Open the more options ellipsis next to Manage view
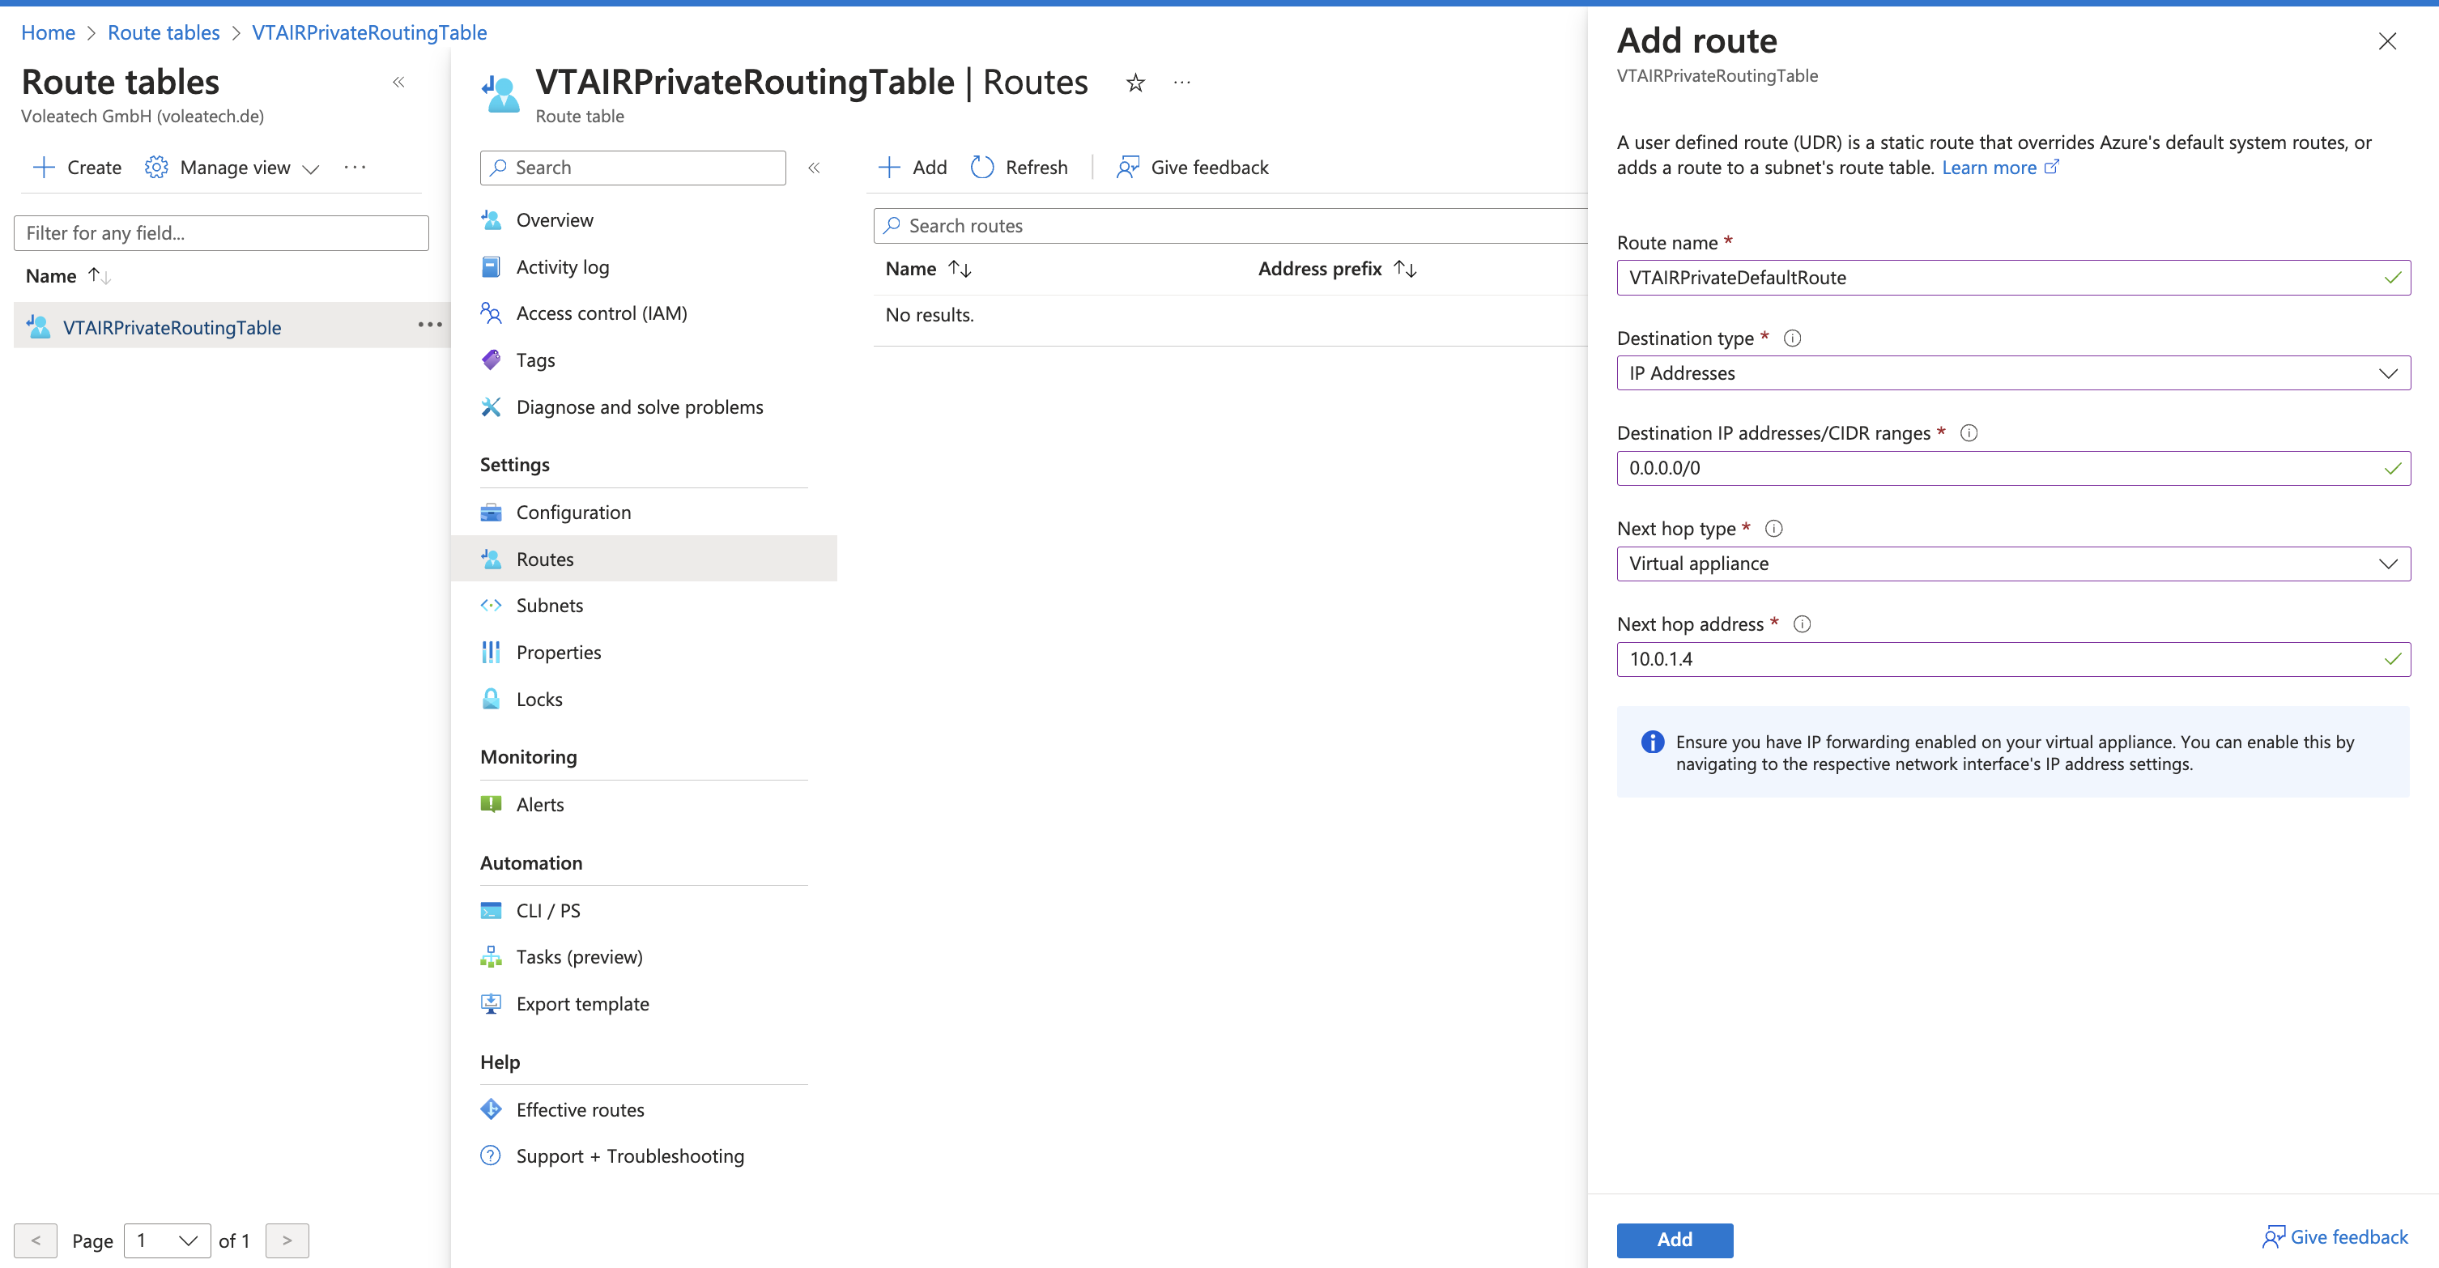Image resolution: width=2439 pixels, height=1268 pixels. click(355, 168)
